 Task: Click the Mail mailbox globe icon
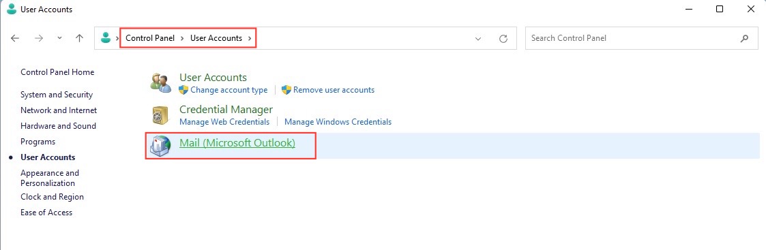pyautogui.click(x=160, y=146)
